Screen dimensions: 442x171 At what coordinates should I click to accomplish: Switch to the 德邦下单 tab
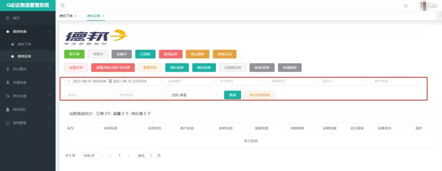(x=66, y=16)
